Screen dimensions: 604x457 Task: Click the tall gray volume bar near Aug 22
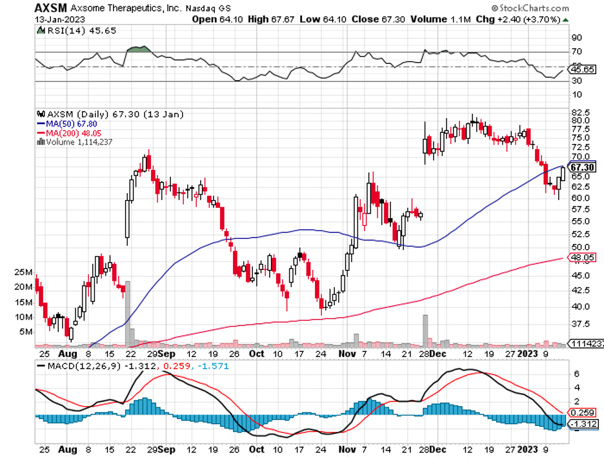pos(128,314)
